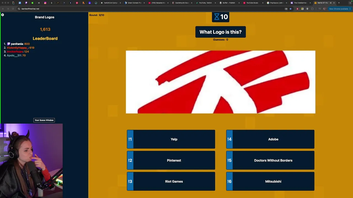Close the Battle Of The Chat tab
The height and width of the screenshot is (198, 353).
(334, 3)
